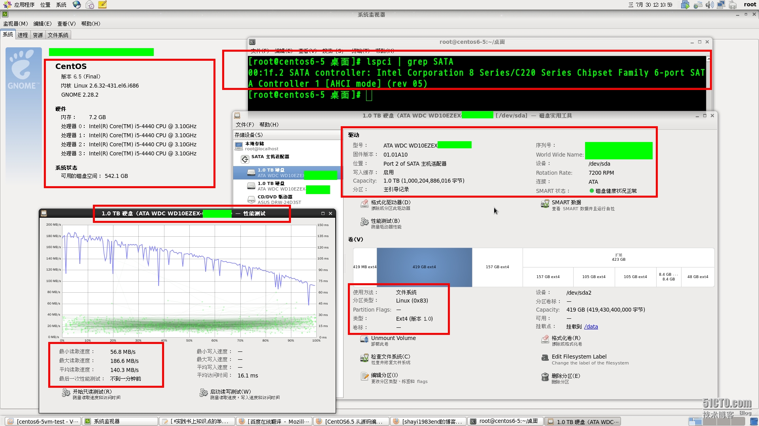759x426 pixels.
Task: Select the 423 GB extended partition header
Action: 619,258
